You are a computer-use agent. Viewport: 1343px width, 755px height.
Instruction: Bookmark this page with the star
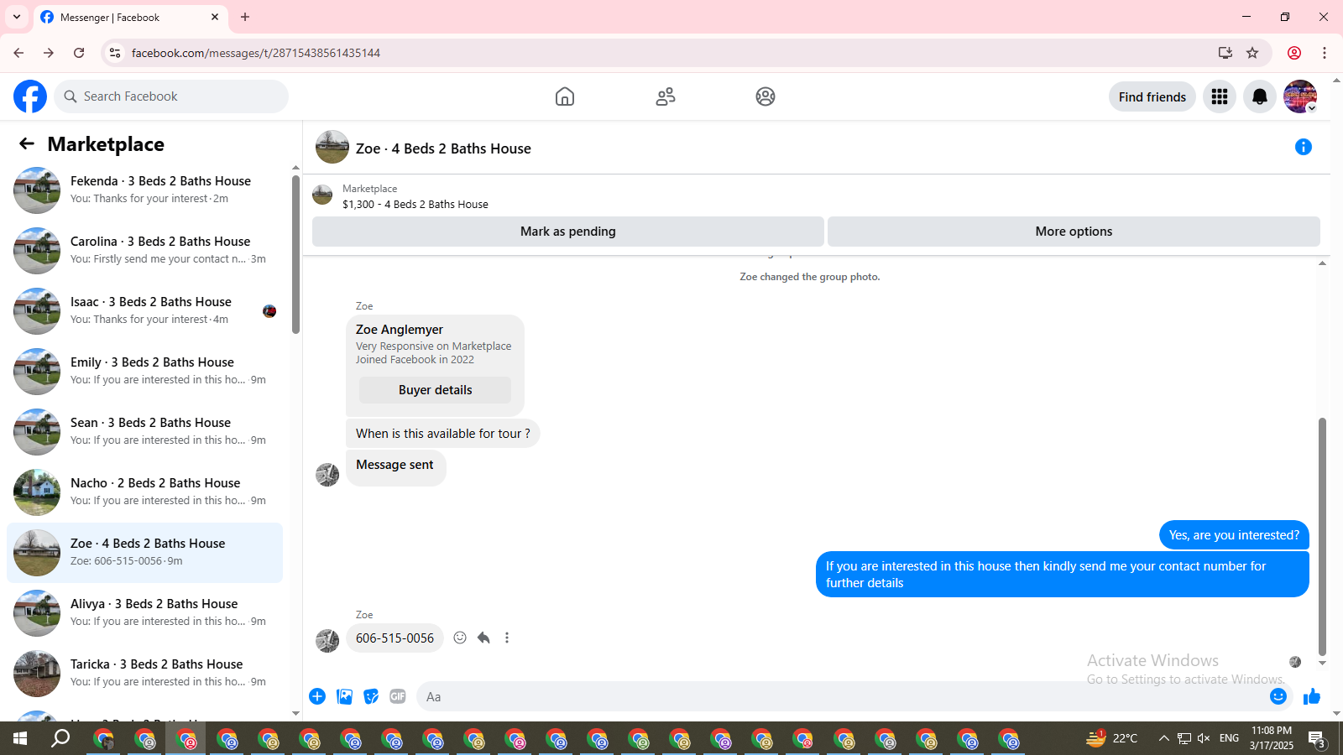[1252, 53]
